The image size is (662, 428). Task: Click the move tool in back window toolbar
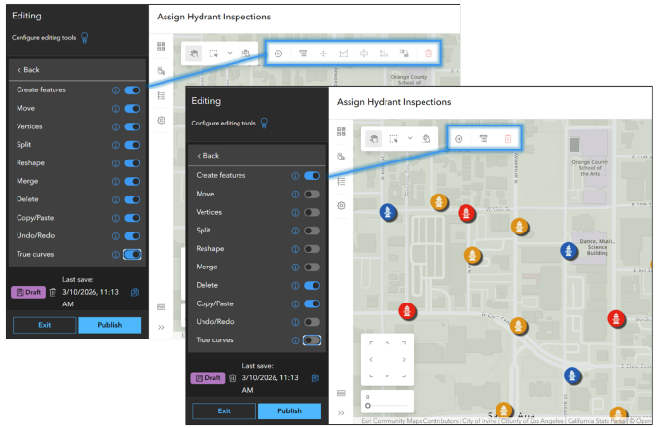pos(323,53)
